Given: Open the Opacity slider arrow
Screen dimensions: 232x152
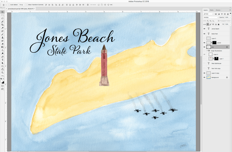Looking at the screenshot, I should [230, 18].
